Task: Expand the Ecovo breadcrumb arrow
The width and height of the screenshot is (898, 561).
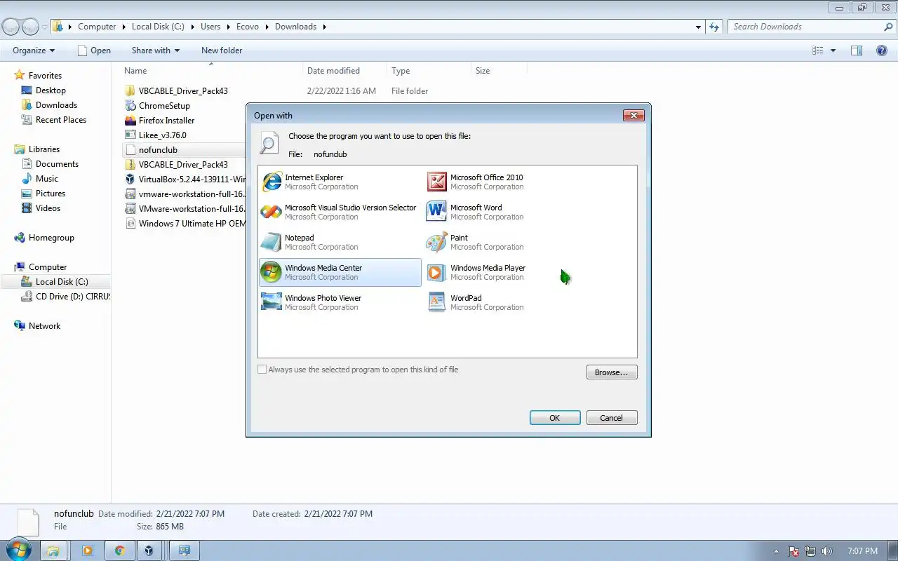Action: click(x=267, y=27)
